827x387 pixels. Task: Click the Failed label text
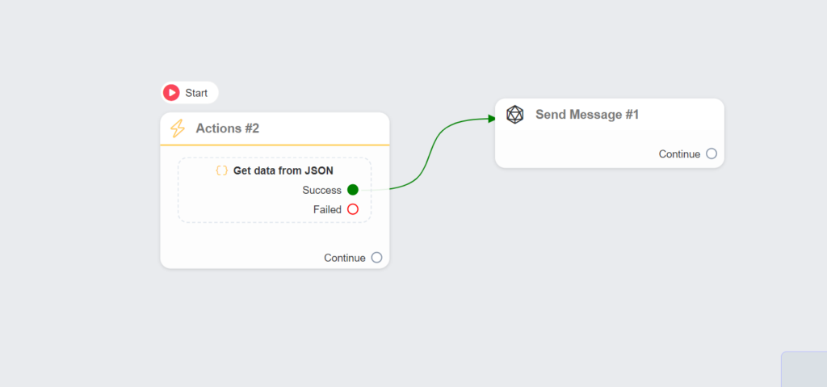click(x=327, y=209)
